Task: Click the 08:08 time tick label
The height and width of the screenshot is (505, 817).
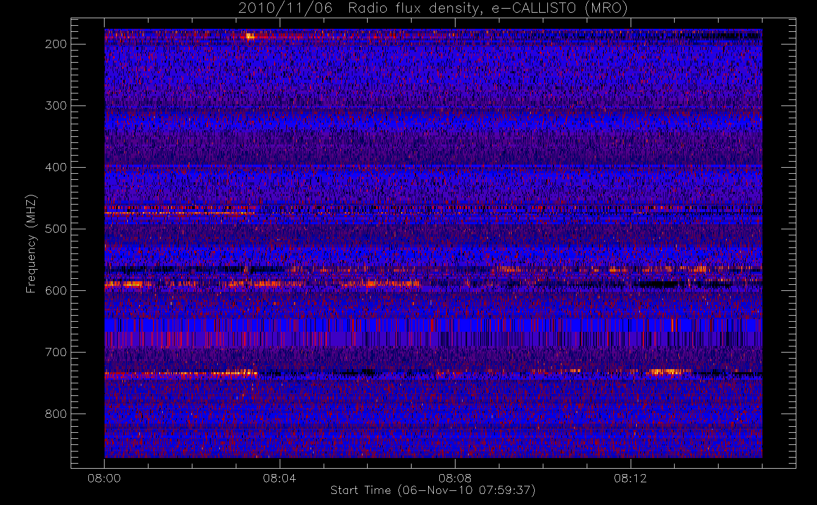Action: pos(455,478)
